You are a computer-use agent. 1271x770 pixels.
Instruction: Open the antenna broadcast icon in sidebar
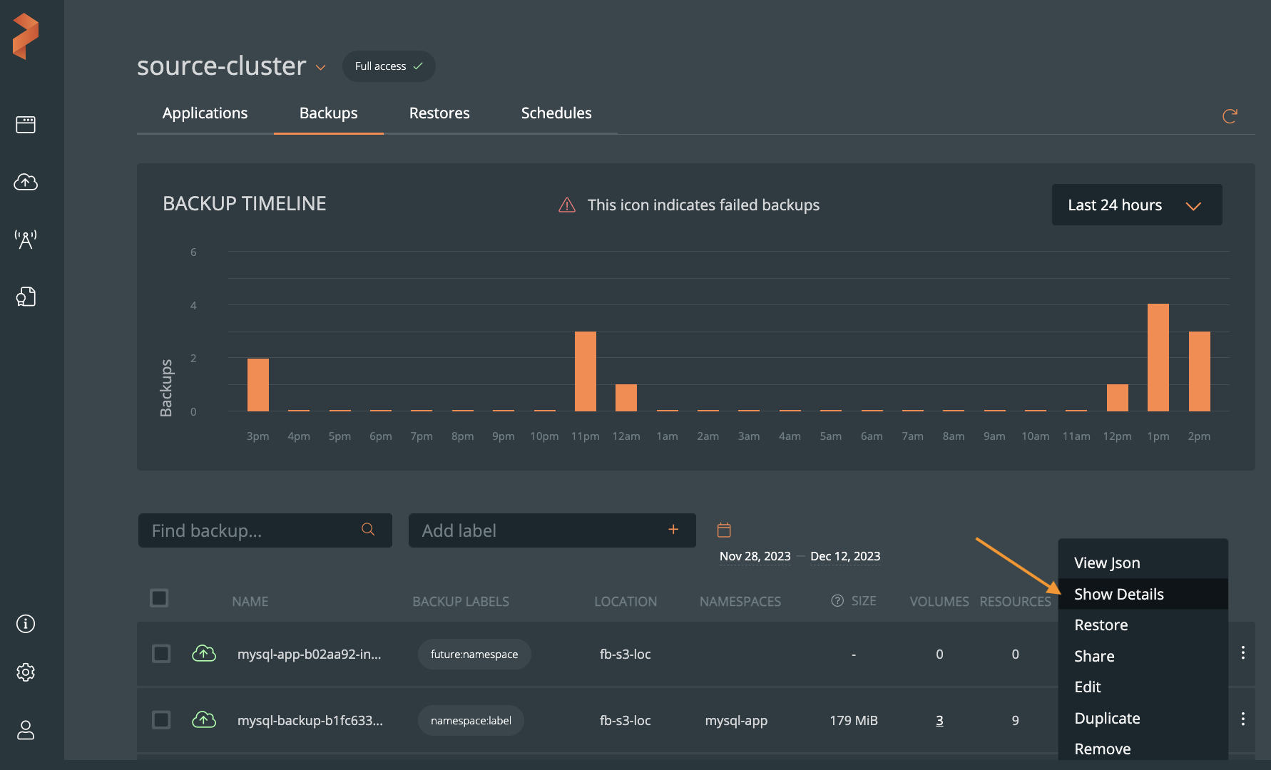coord(26,240)
